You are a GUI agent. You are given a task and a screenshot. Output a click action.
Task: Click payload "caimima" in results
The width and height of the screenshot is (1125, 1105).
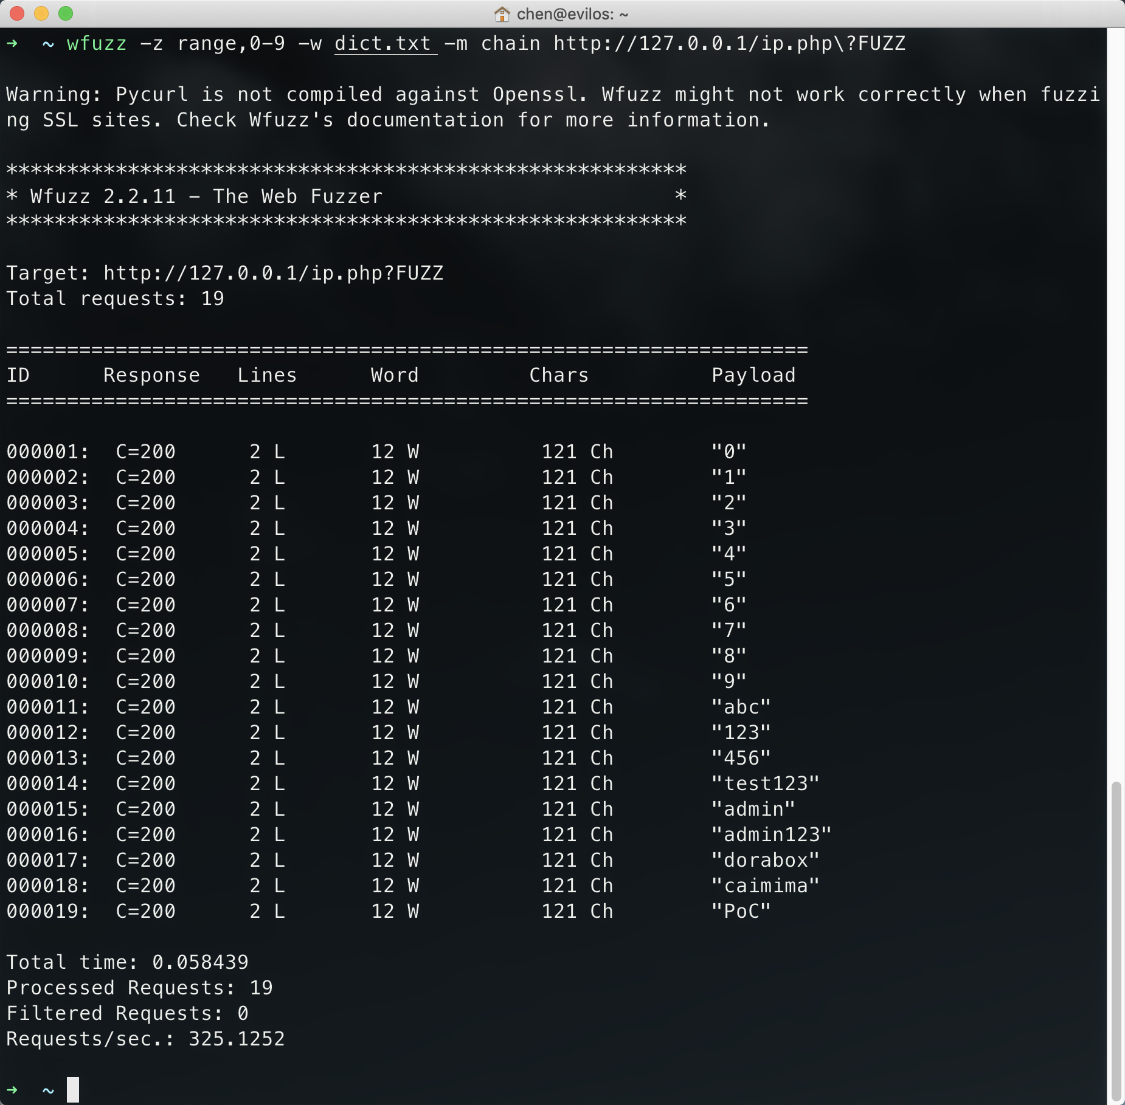tap(765, 886)
